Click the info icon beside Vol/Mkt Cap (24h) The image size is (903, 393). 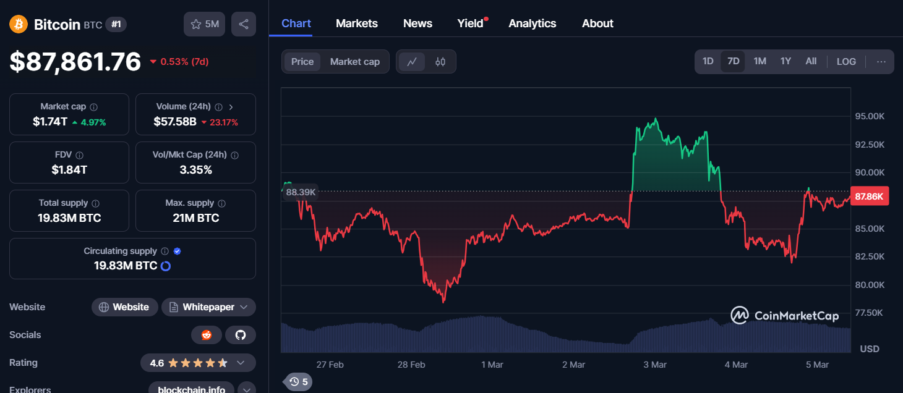234,155
